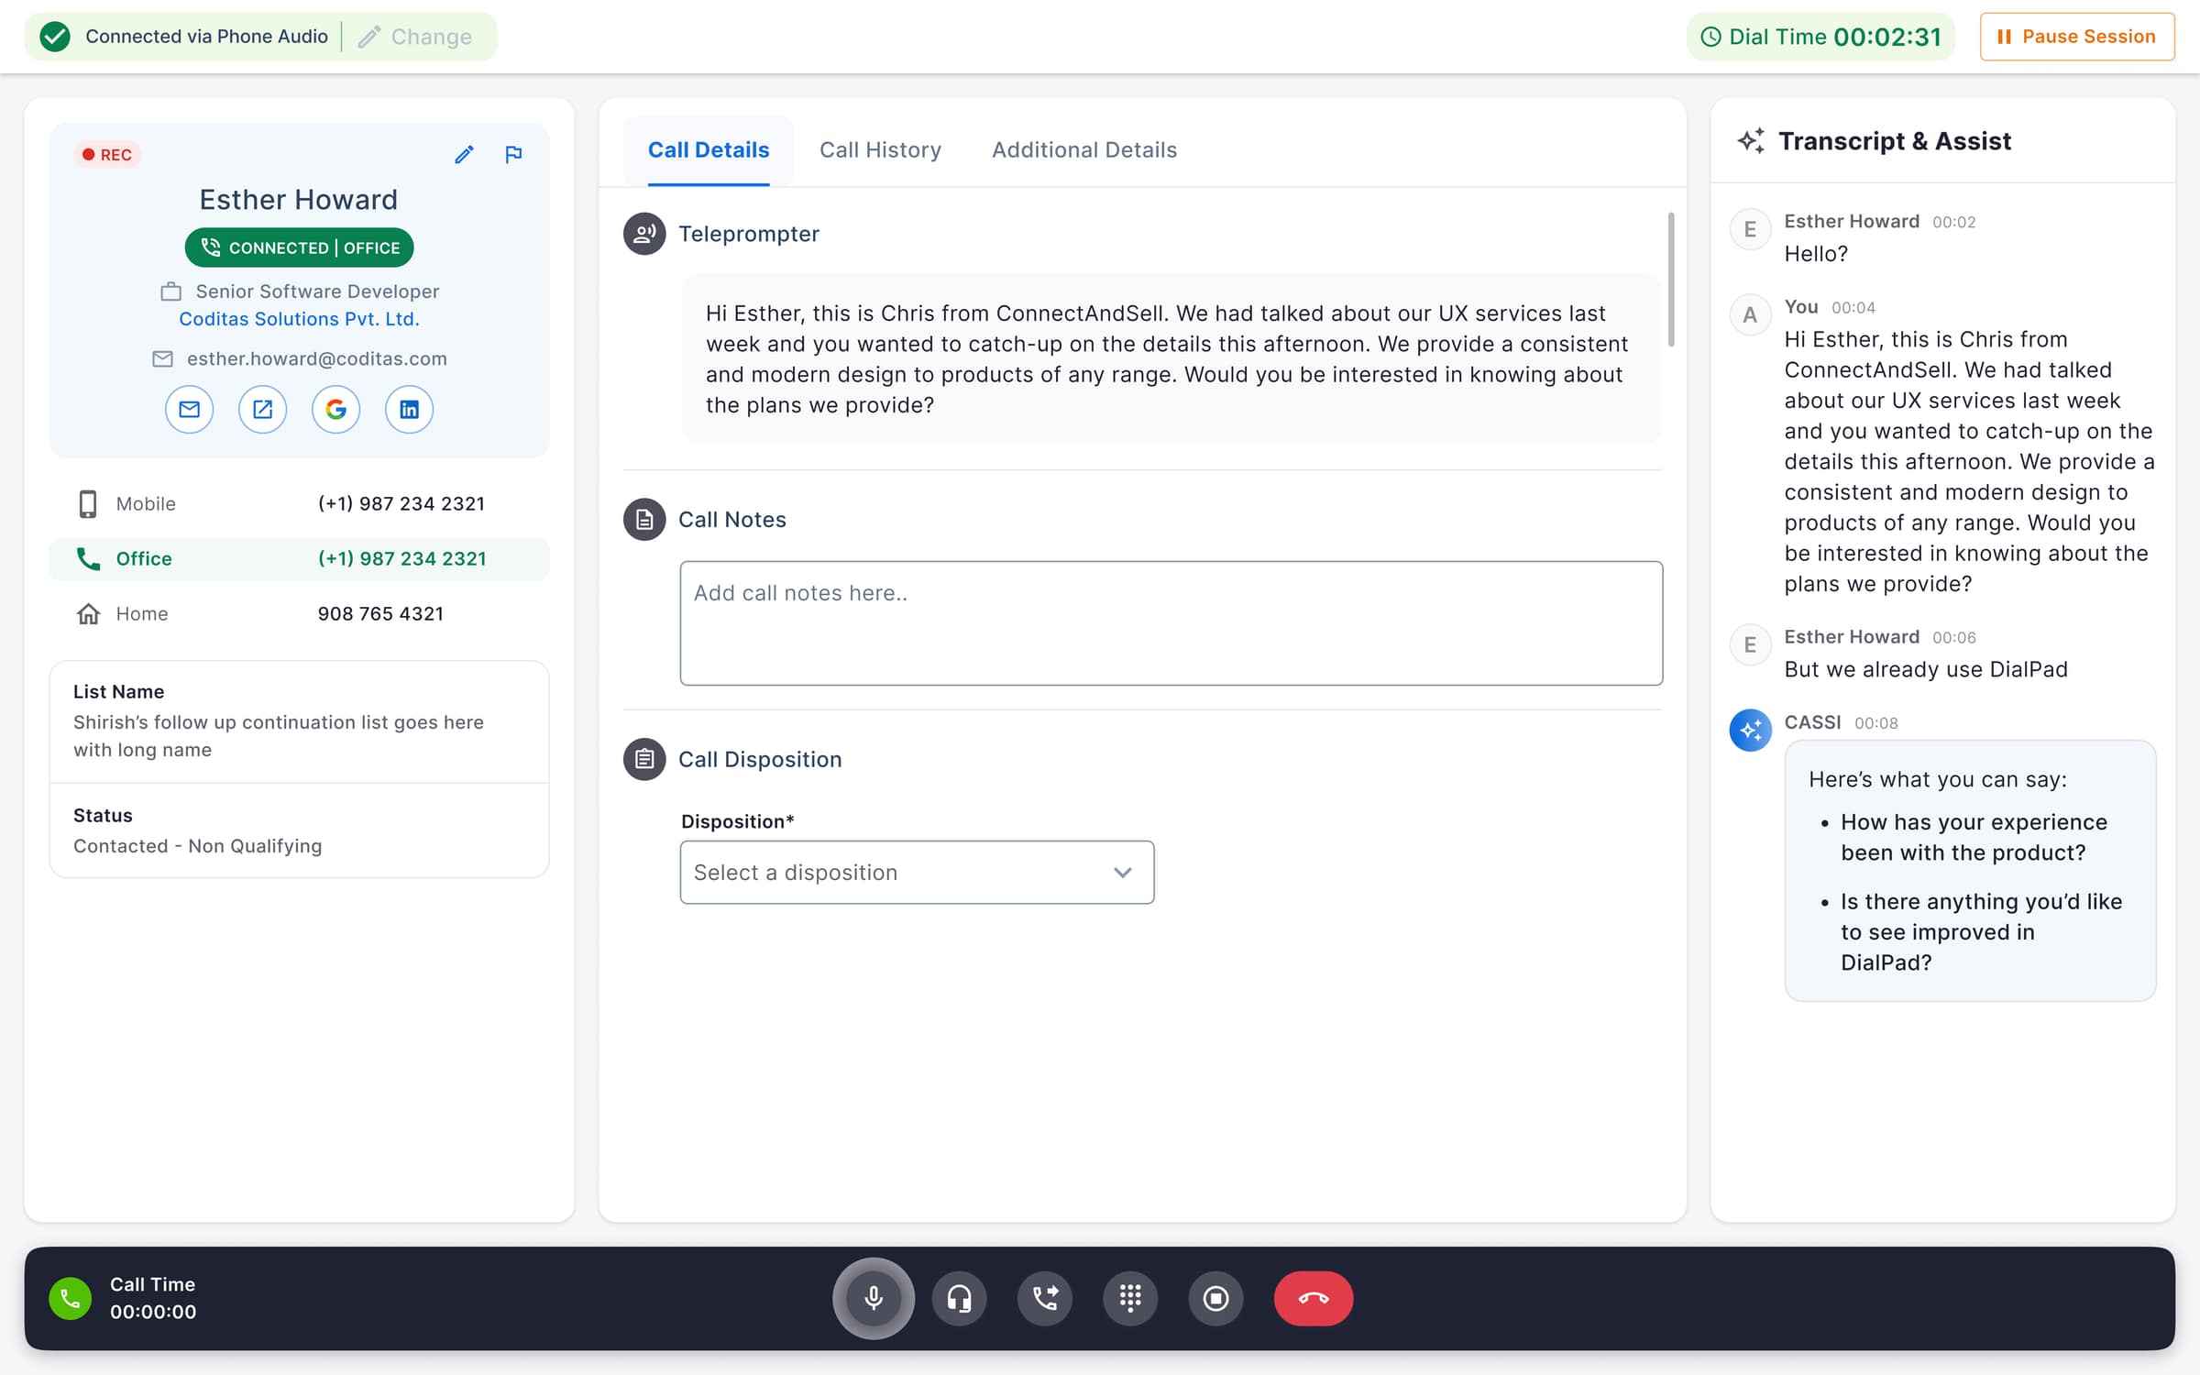This screenshot has height=1375, width=2200.
Task: Click the Dial Time clock icon
Action: point(1710,37)
